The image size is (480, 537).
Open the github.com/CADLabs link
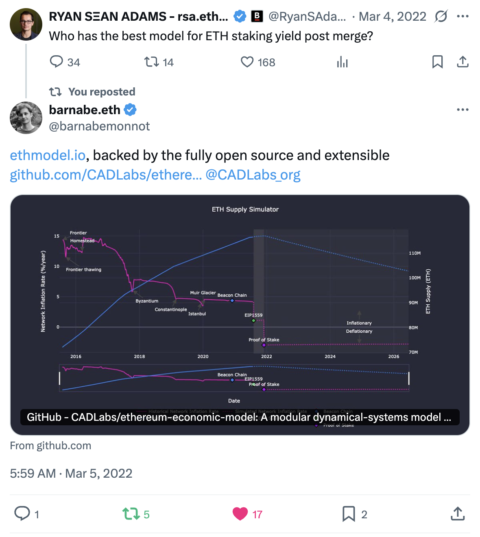[106, 175]
